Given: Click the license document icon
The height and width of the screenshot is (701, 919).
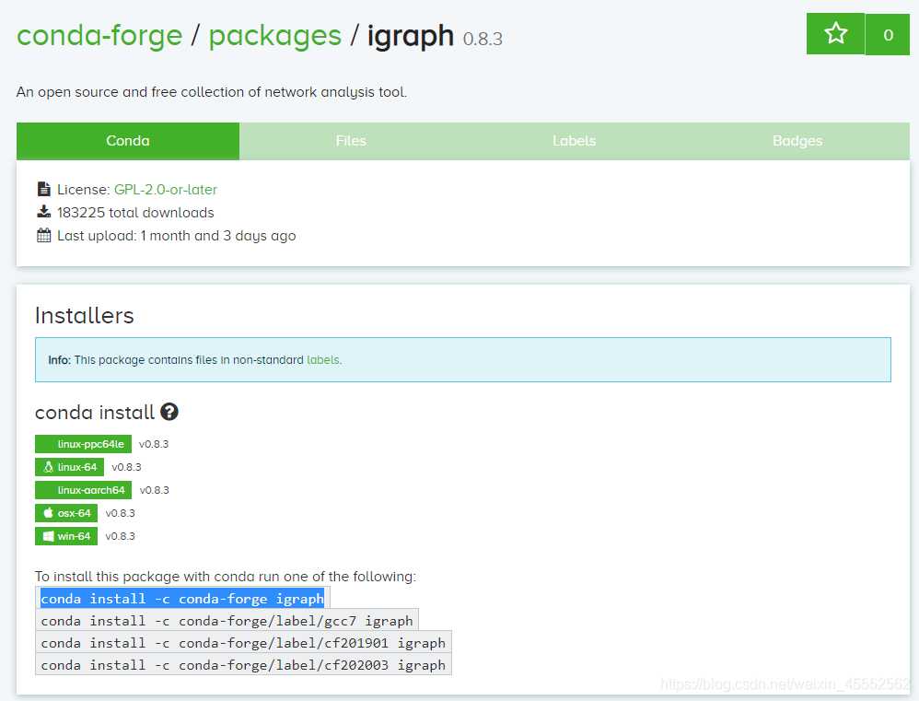Looking at the screenshot, I should (x=44, y=189).
